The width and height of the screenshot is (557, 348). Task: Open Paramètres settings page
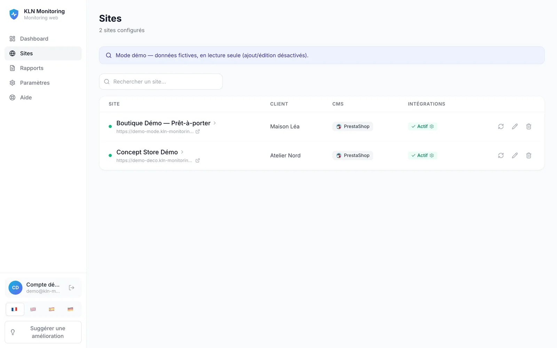pos(43,83)
